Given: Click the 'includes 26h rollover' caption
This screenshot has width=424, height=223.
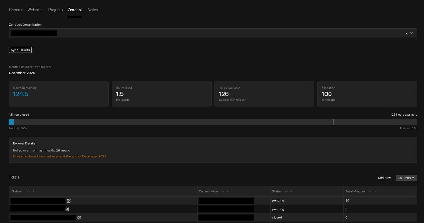Looking at the screenshot, I should [x=232, y=100].
